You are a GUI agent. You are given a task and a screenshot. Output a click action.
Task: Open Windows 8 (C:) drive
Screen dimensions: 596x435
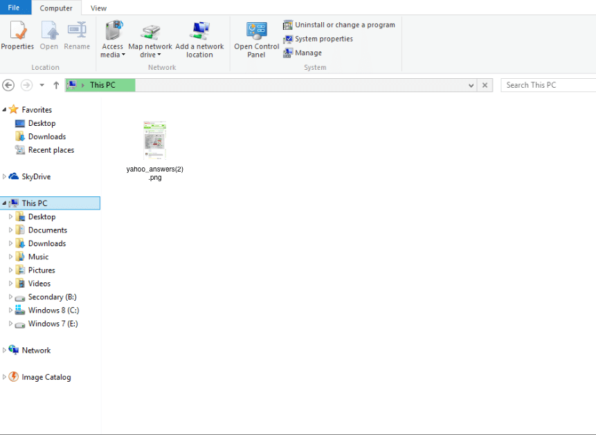pyautogui.click(x=53, y=311)
